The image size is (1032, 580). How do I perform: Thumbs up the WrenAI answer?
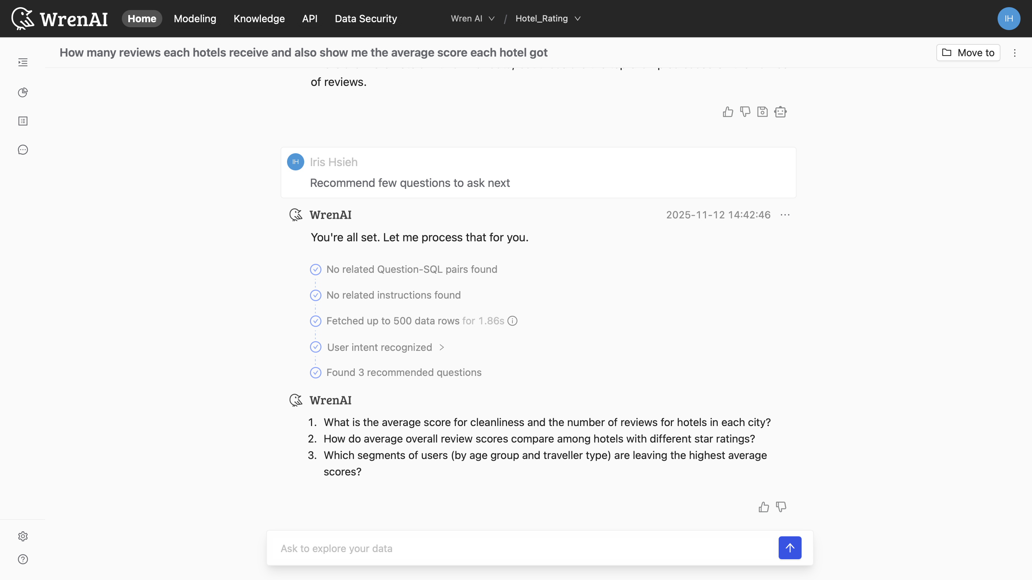pos(728,112)
